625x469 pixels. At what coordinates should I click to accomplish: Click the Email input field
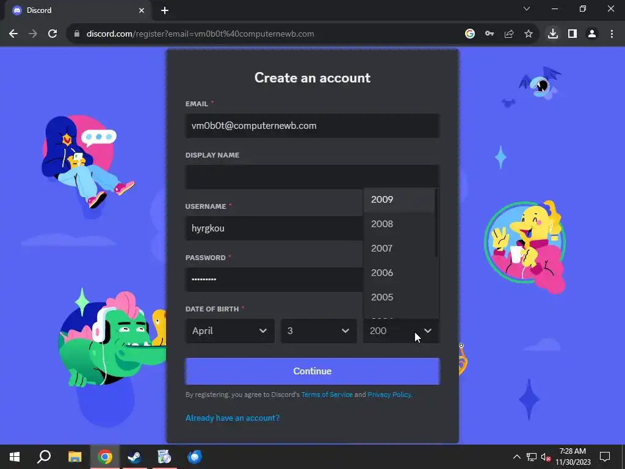pos(312,126)
